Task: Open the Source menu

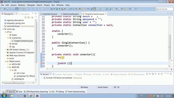Action: pyautogui.click(x=13, y=5)
